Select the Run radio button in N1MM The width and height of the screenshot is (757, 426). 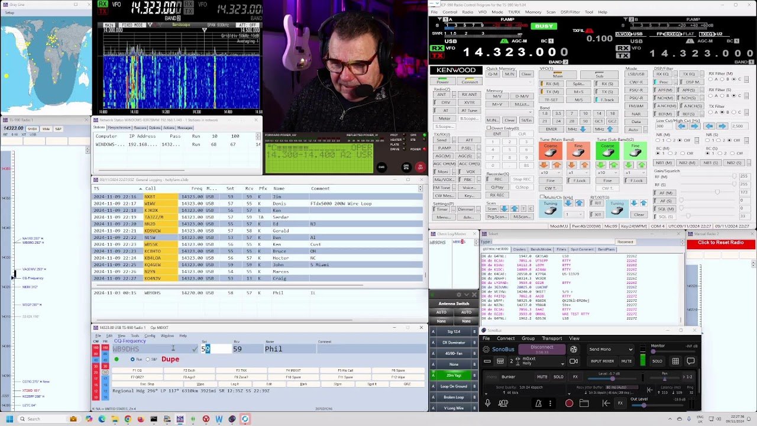click(x=132, y=359)
